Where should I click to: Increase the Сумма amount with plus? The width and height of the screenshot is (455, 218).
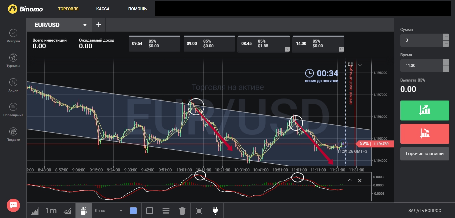click(446, 37)
